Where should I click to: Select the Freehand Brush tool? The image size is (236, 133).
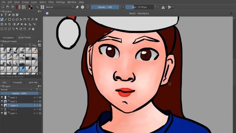coord(2,20)
